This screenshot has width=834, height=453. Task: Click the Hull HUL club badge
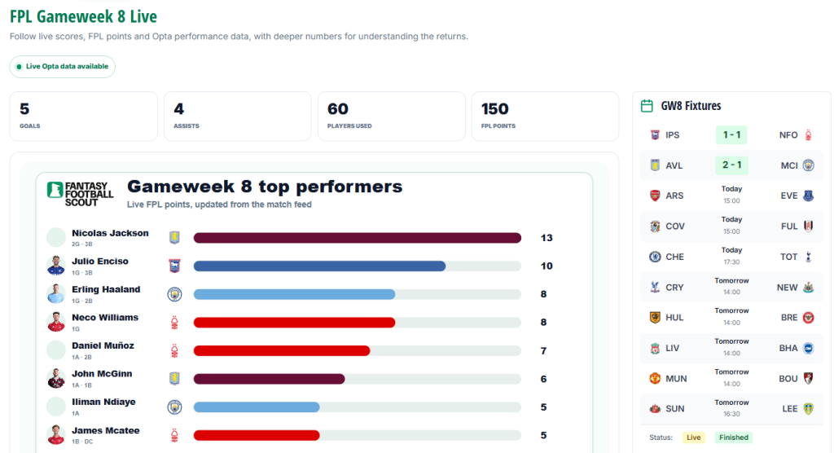(656, 318)
